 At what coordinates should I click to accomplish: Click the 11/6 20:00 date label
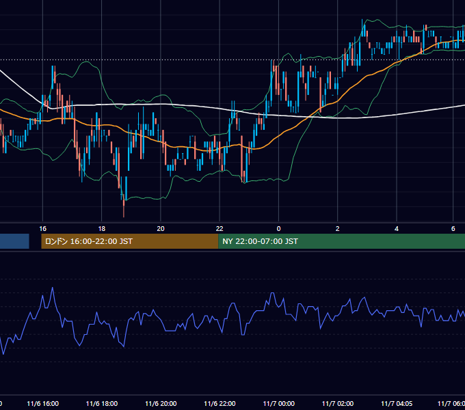pos(161,403)
